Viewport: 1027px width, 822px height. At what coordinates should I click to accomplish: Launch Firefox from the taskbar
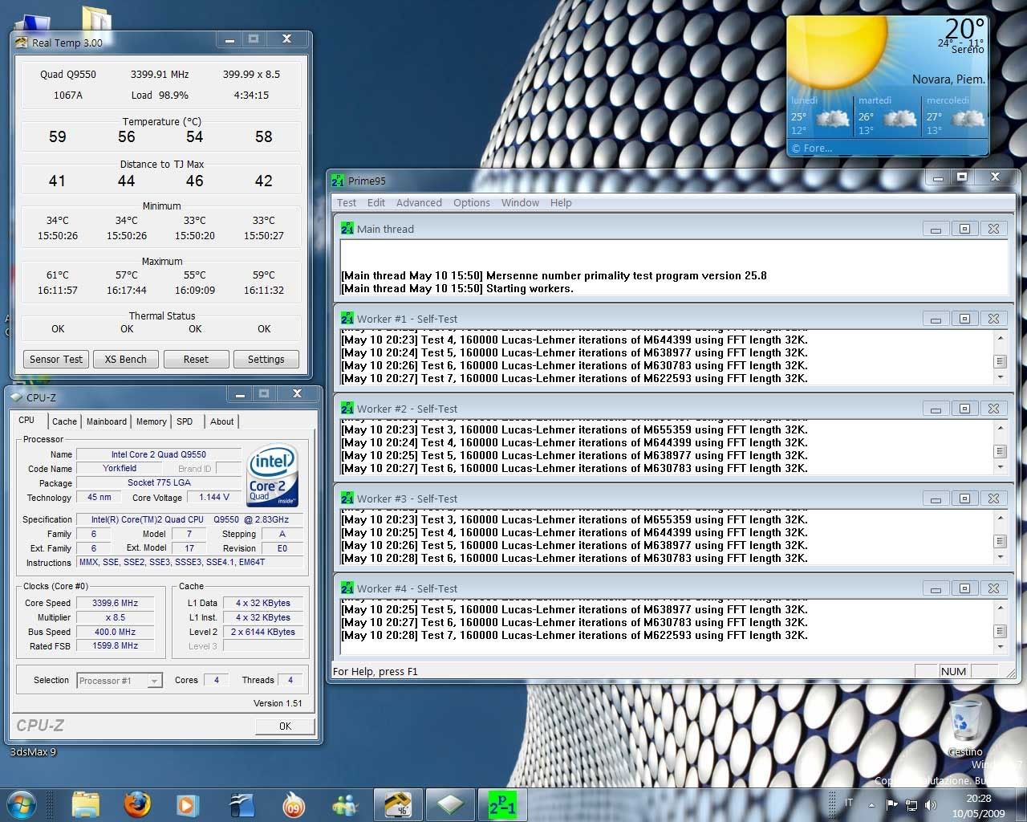(137, 804)
